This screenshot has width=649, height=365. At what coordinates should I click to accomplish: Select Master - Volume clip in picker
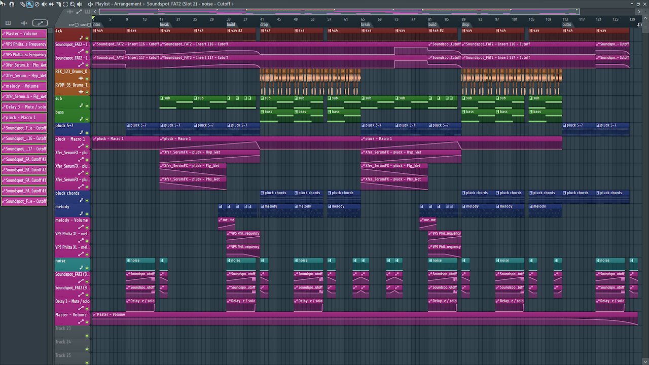24,34
